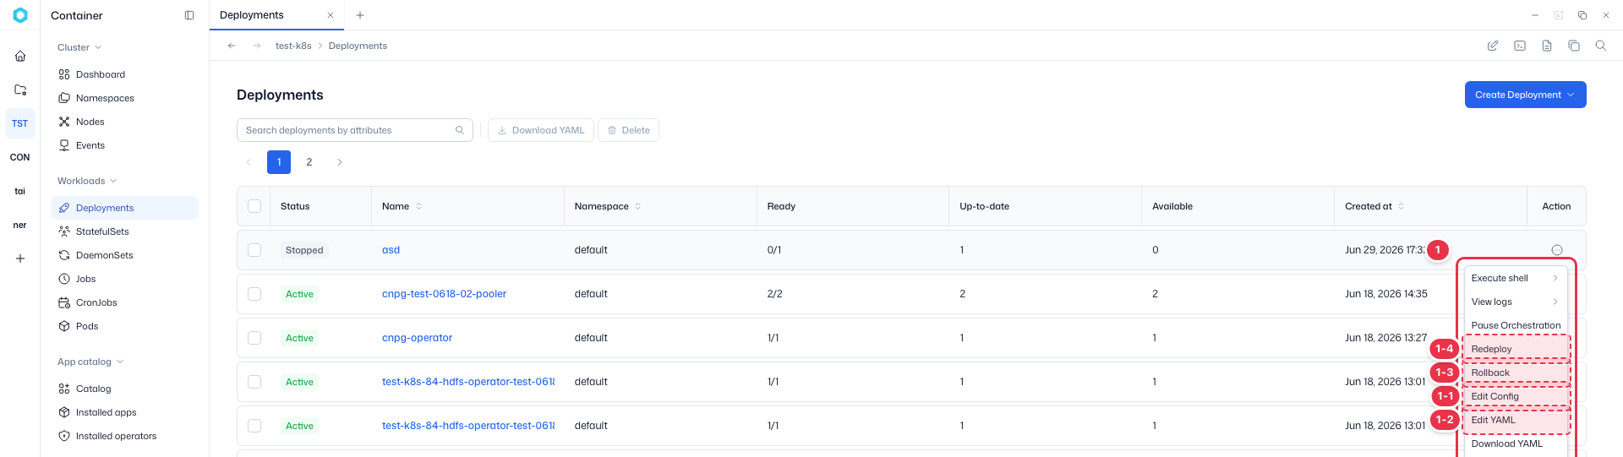Viewport: 1623px width, 457px height.
Task: Open the terminal icon in the top toolbar
Action: pyautogui.click(x=1520, y=46)
